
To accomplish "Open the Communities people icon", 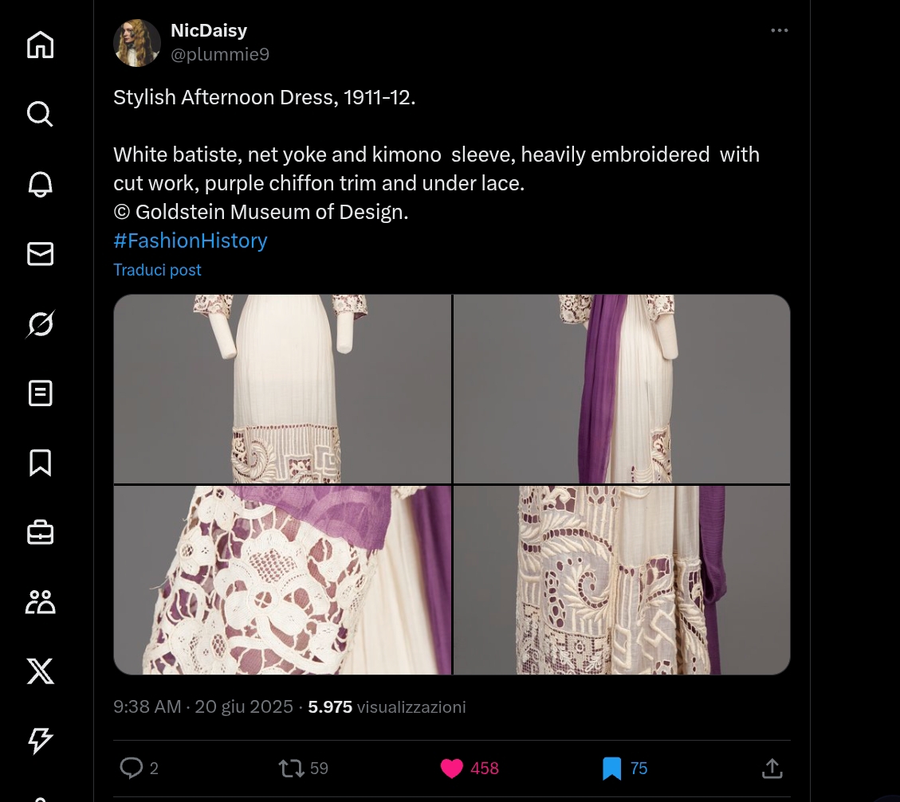I will 40,602.
